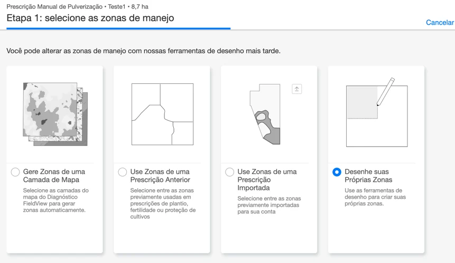Image resolution: width=455 pixels, height=263 pixels.
Task: Click the "Etapa 1: selecione as zonas de manejo" heading
Action: 90,18
